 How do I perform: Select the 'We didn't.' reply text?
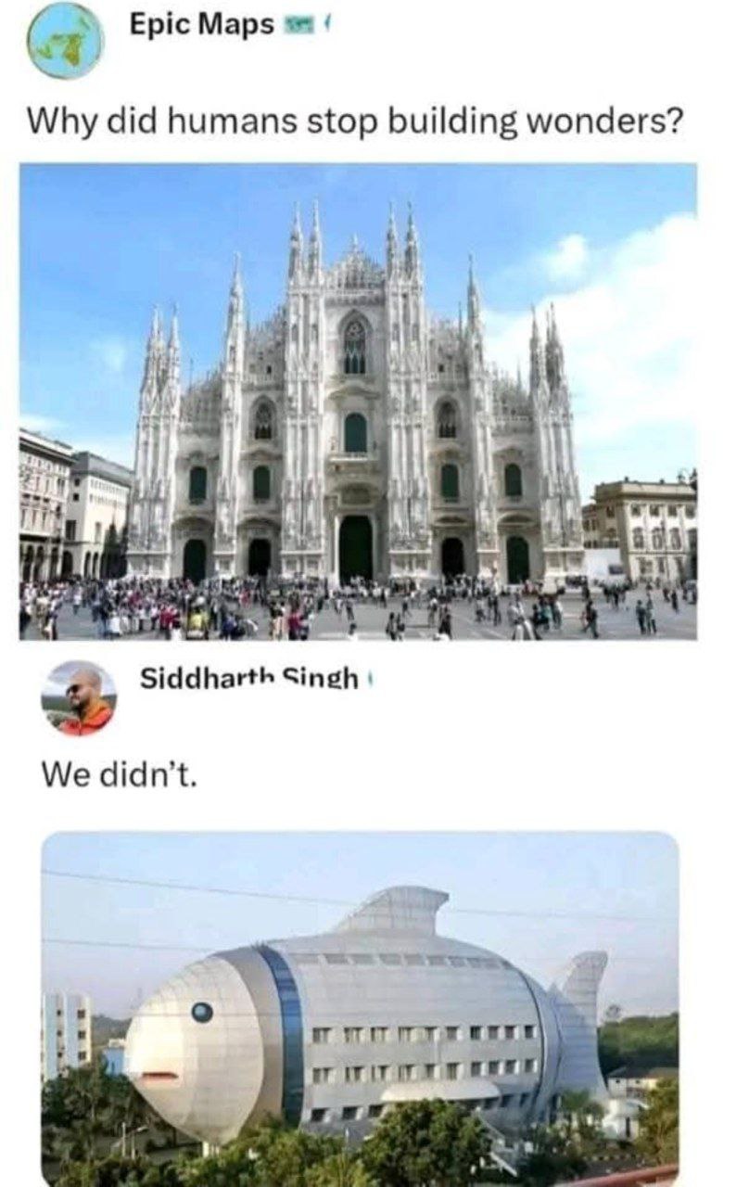coord(121,774)
